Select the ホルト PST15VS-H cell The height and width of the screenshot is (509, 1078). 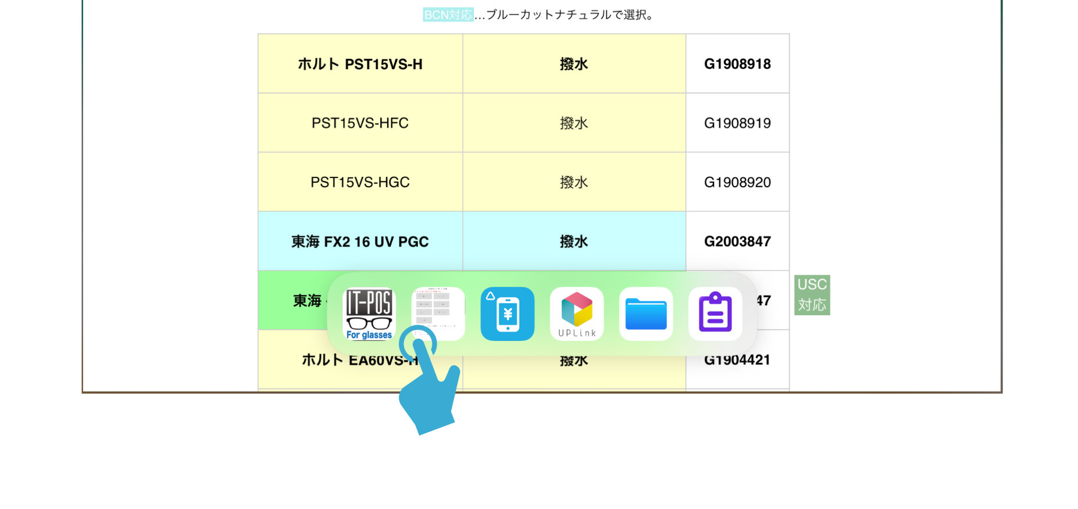(x=360, y=64)
